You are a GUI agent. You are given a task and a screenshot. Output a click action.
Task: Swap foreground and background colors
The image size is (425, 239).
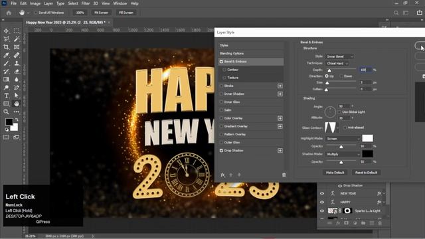tap(17, 119)
